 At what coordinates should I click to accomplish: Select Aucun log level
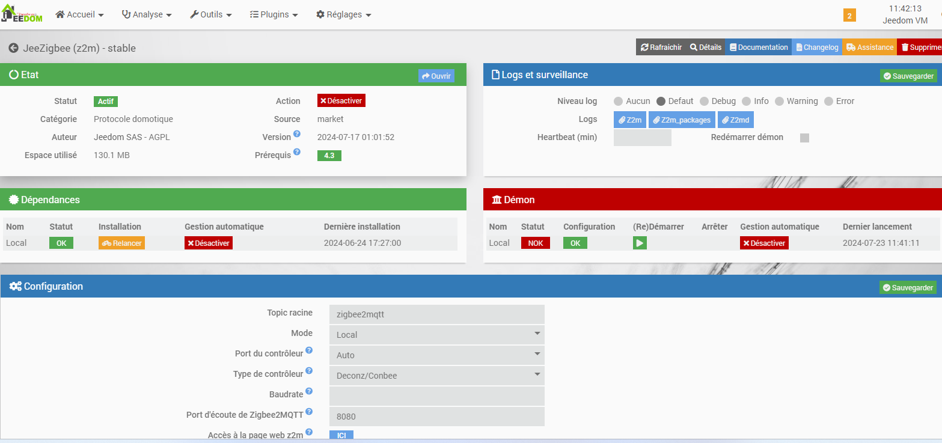[618, 101]
